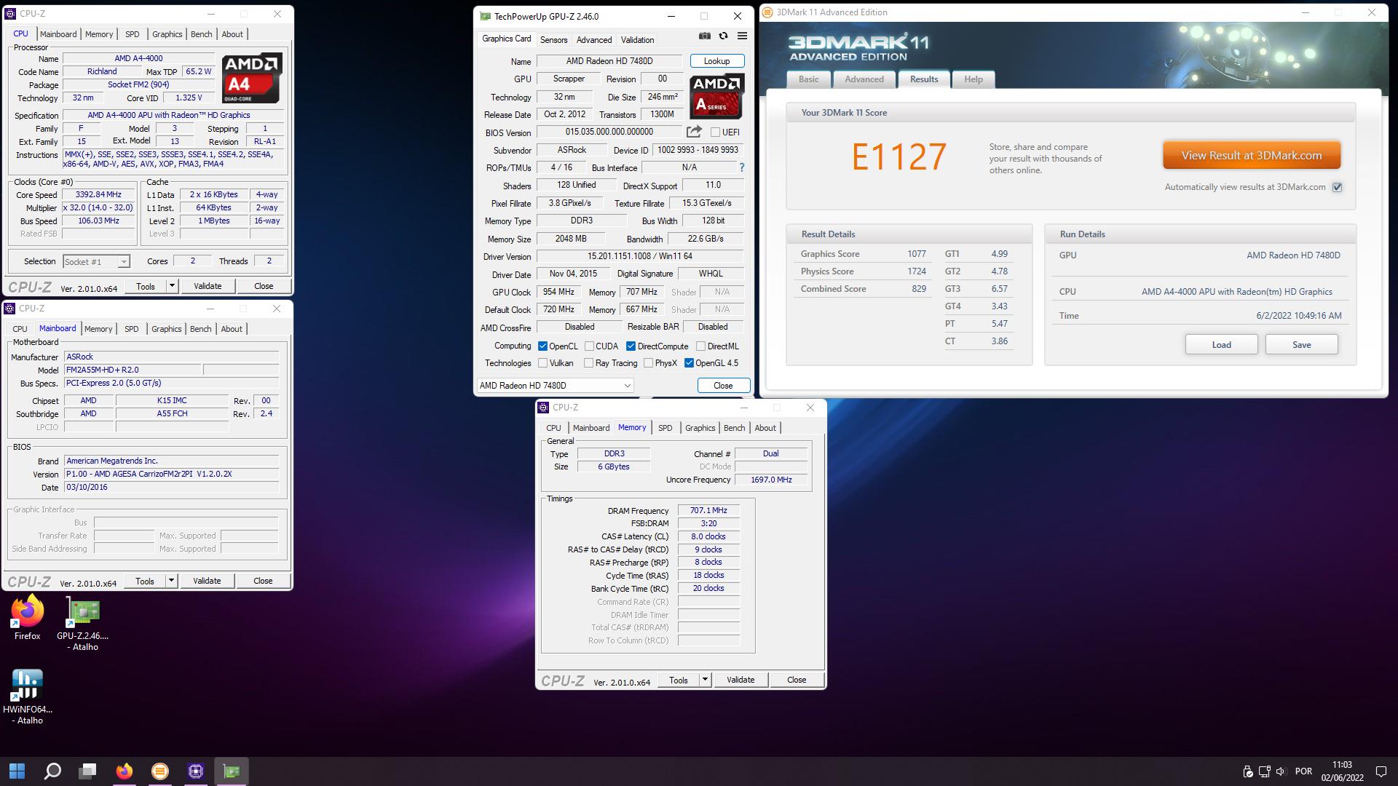Switch to 3DMark 11 in the taskbar
This screenshot has height=786, width=1398.
click(x=159, y=771)
